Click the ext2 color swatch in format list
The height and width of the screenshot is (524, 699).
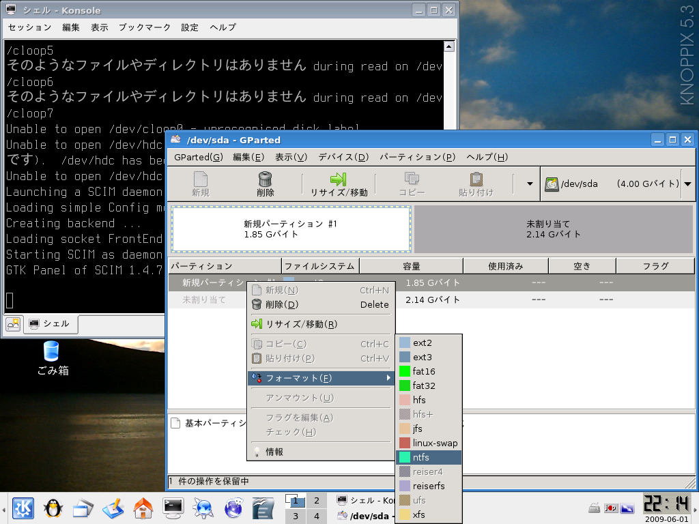tap(405, 343)
